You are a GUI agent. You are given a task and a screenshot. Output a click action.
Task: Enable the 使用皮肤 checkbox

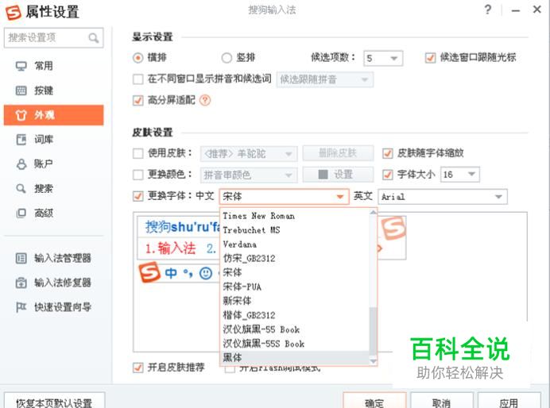137,153
